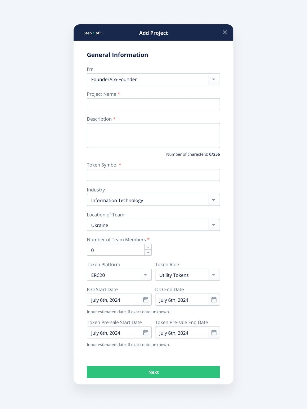307x409 pixels.
Task: Open ICO End Date calendar picker
Action: point(214,300)
